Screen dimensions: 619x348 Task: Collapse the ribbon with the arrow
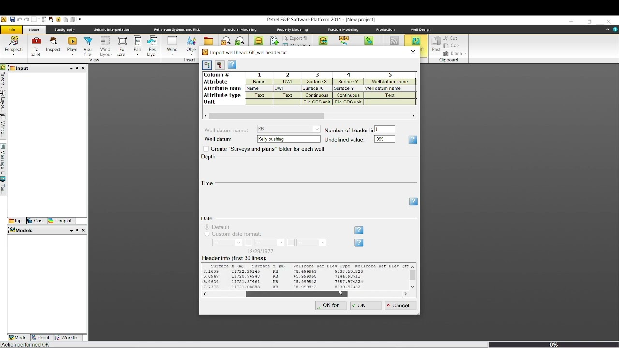608,29
